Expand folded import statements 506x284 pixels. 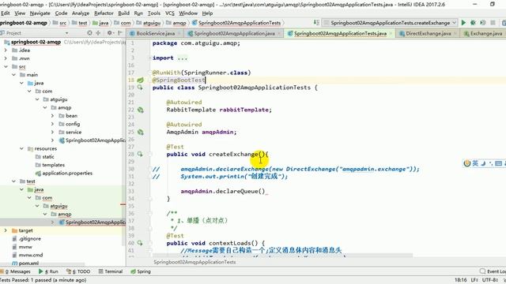[x=183, y=58]
